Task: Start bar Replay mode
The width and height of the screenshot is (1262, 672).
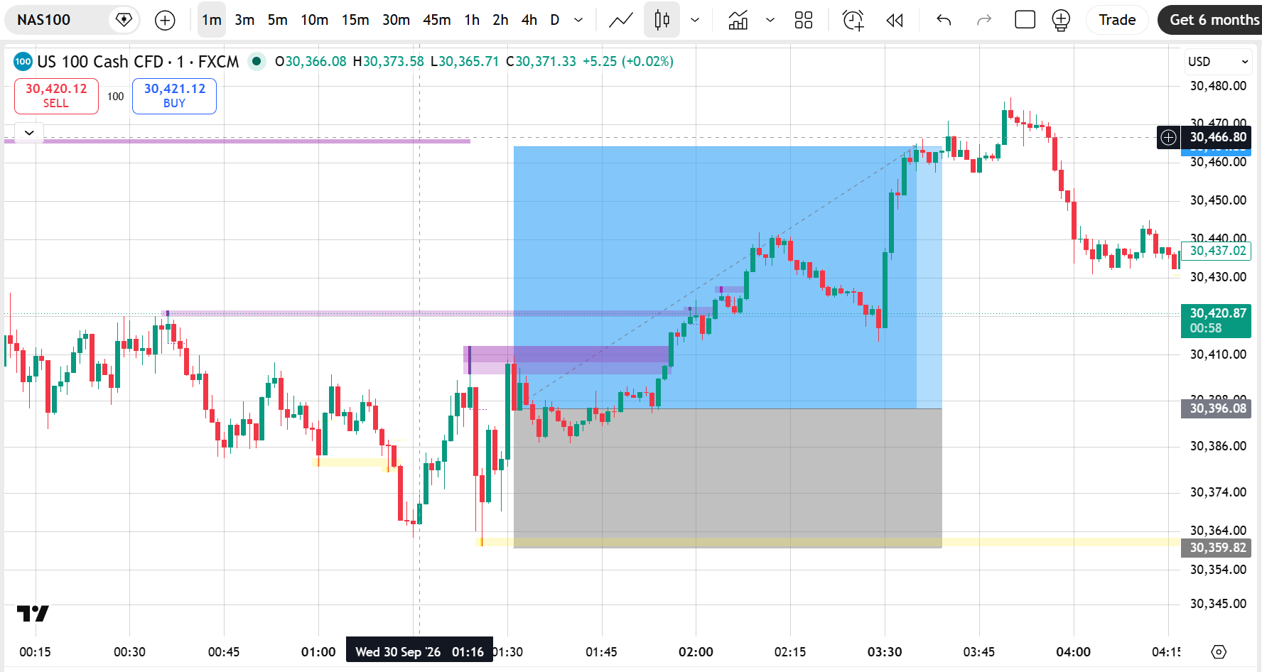Action: click(x=895, y=20)
